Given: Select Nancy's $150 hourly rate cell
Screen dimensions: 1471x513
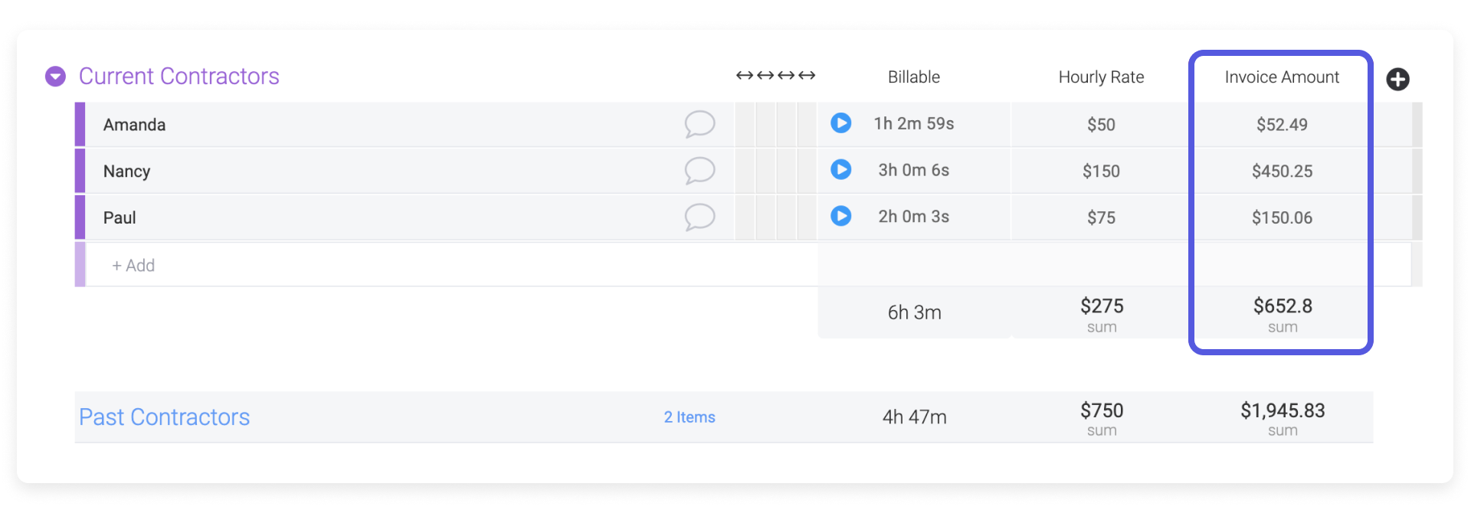Looking at the screenshot, I should (1101, 171).
